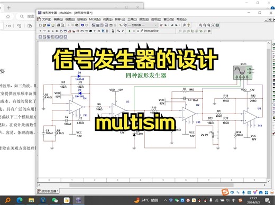Click the vertical scrollbar track in schematic
The image size is (275, 205).
tap(269, 113)
